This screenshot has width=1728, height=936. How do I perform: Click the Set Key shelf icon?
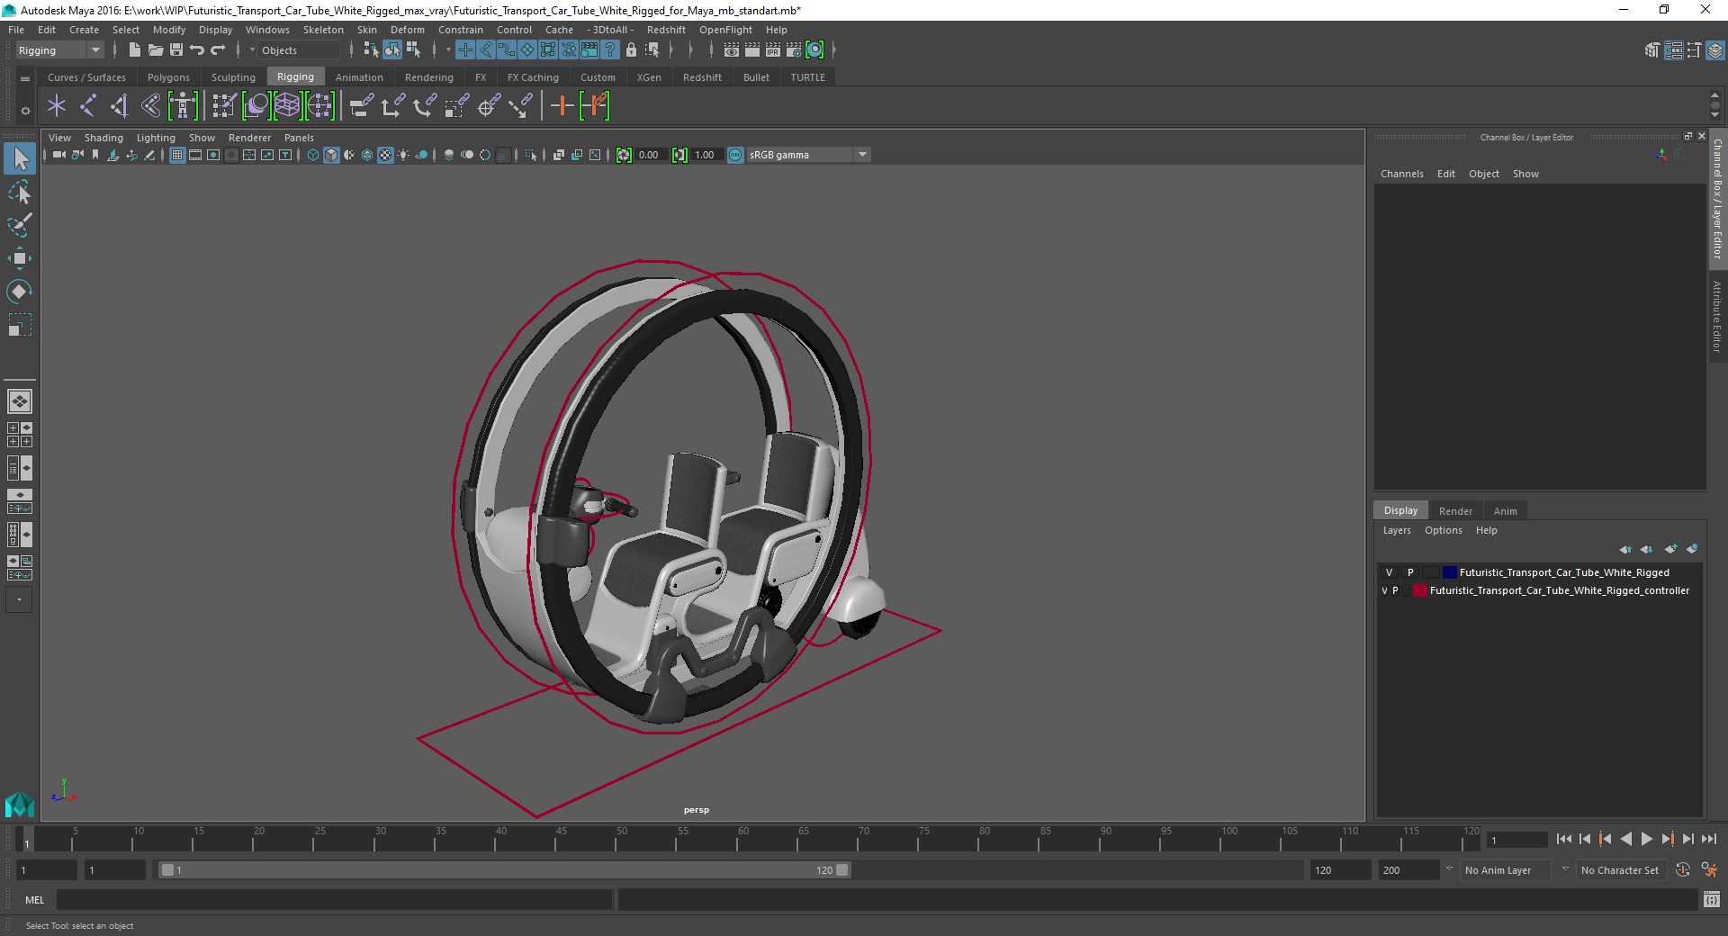pos(562,106)
